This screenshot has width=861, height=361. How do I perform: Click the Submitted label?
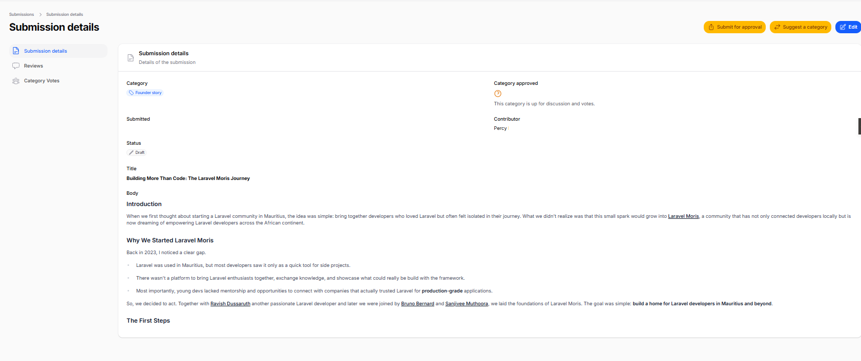[138, 119]
